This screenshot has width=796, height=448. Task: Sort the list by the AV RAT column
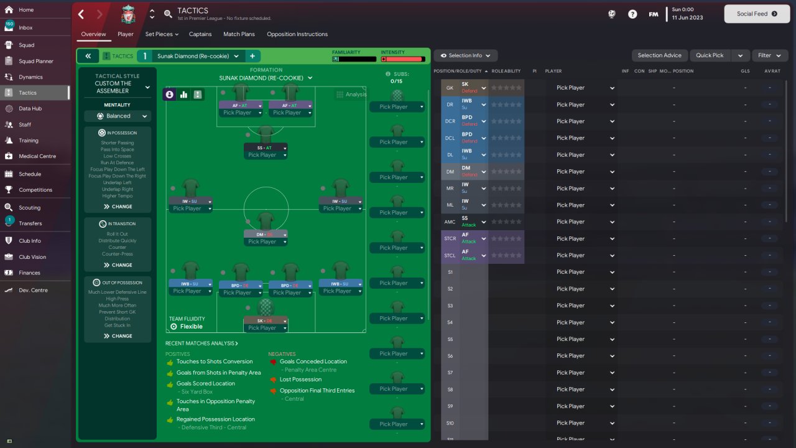click(772, 71)
